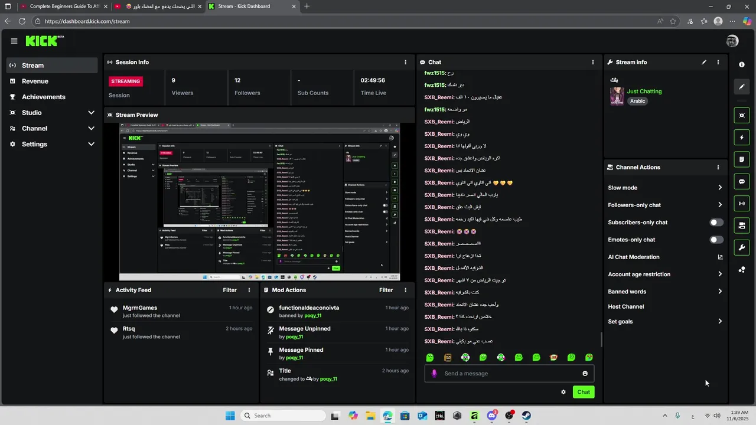Open chat settings gear beside Chat button
The height and width of the screenshot is (425, 756).
pyautogui.click(x=563, y=392)
